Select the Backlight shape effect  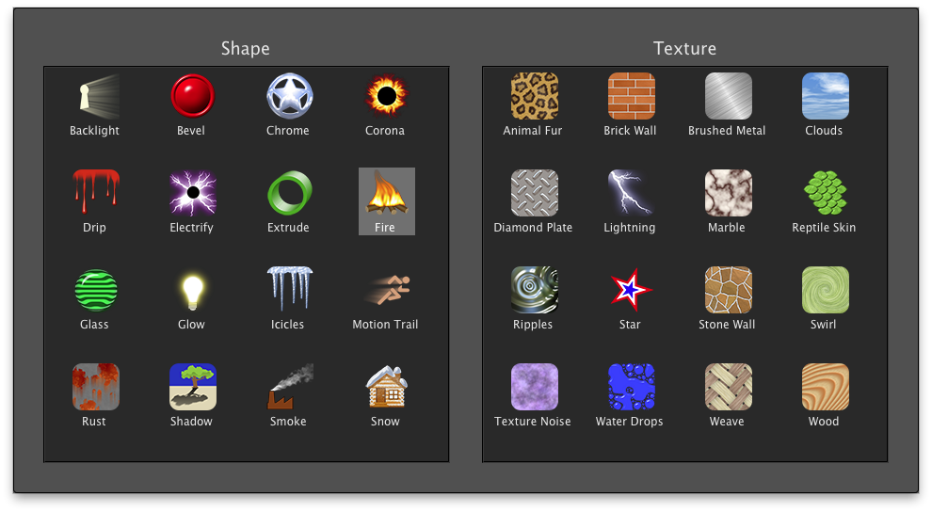[95, 97]
